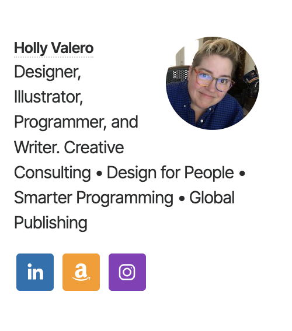Visit the Amazon author page icon

click(81, 272)
